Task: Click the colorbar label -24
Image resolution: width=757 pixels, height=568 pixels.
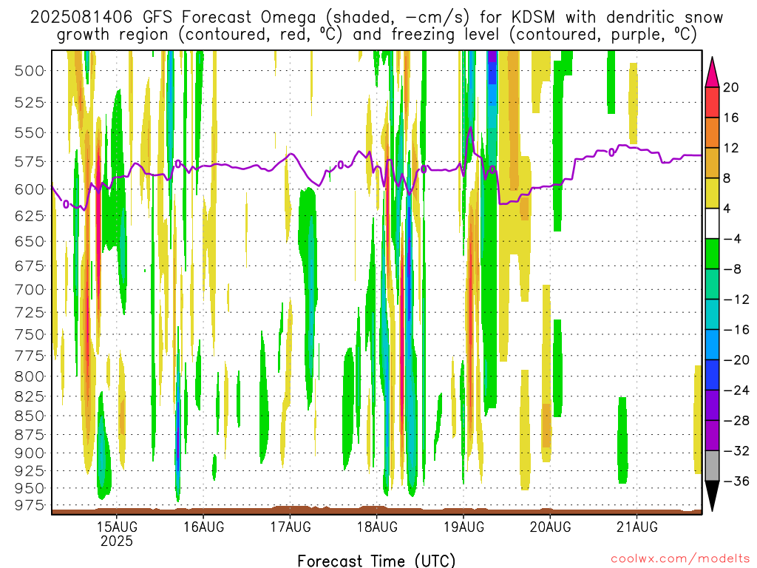Action: (736, 390)
